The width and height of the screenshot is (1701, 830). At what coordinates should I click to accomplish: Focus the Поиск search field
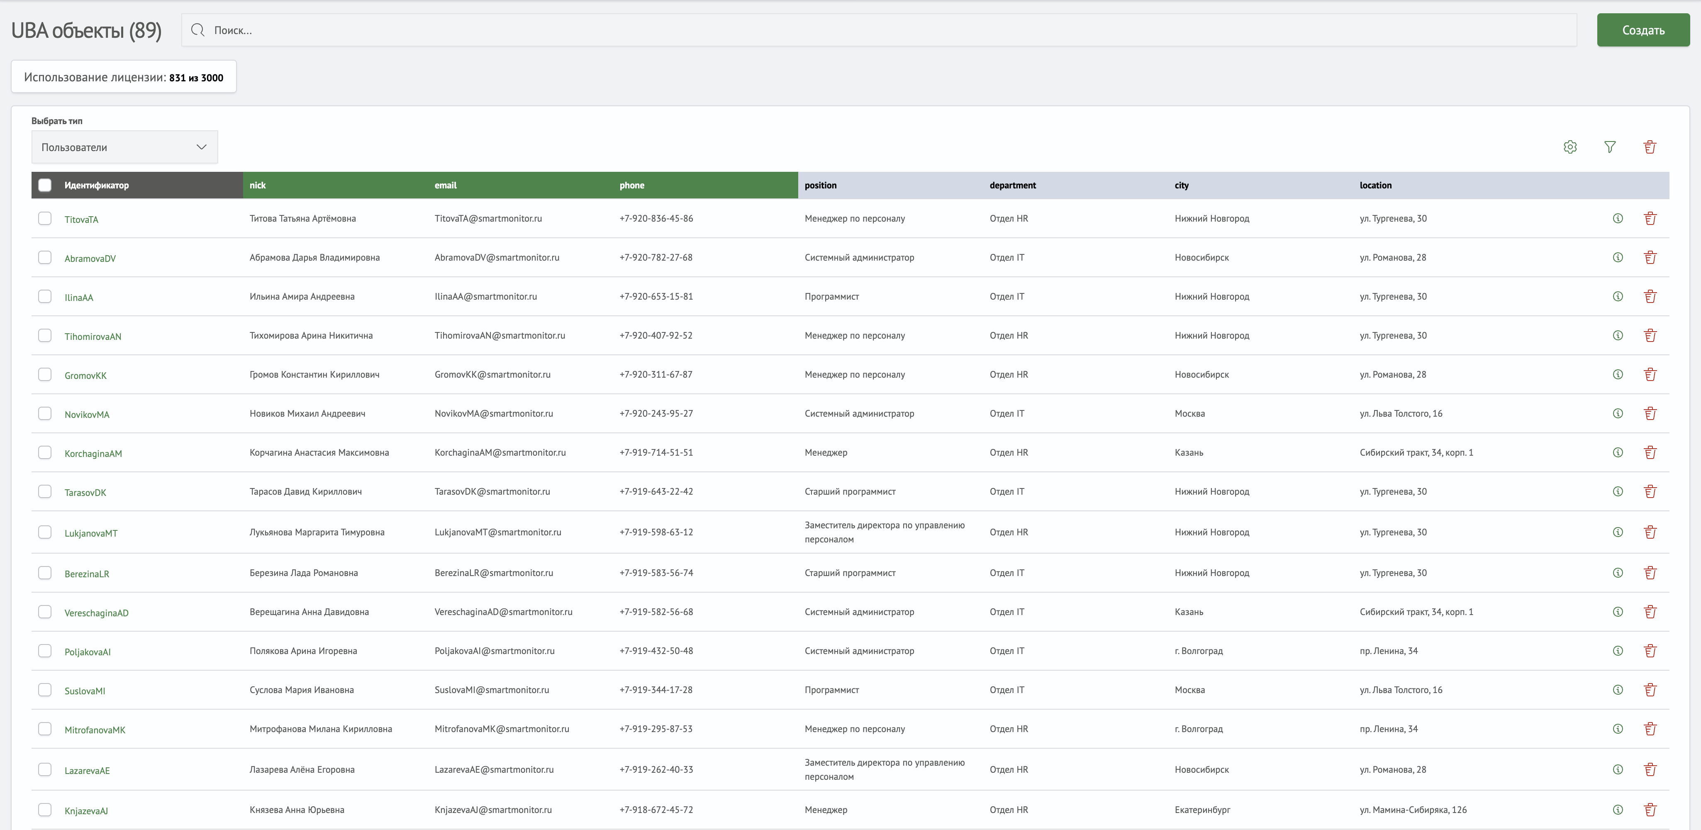point(885,30)
